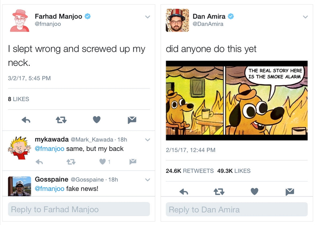
Task: Like Farhad Manjoo's tweet with heart
Action: click(x=97, y=120)
